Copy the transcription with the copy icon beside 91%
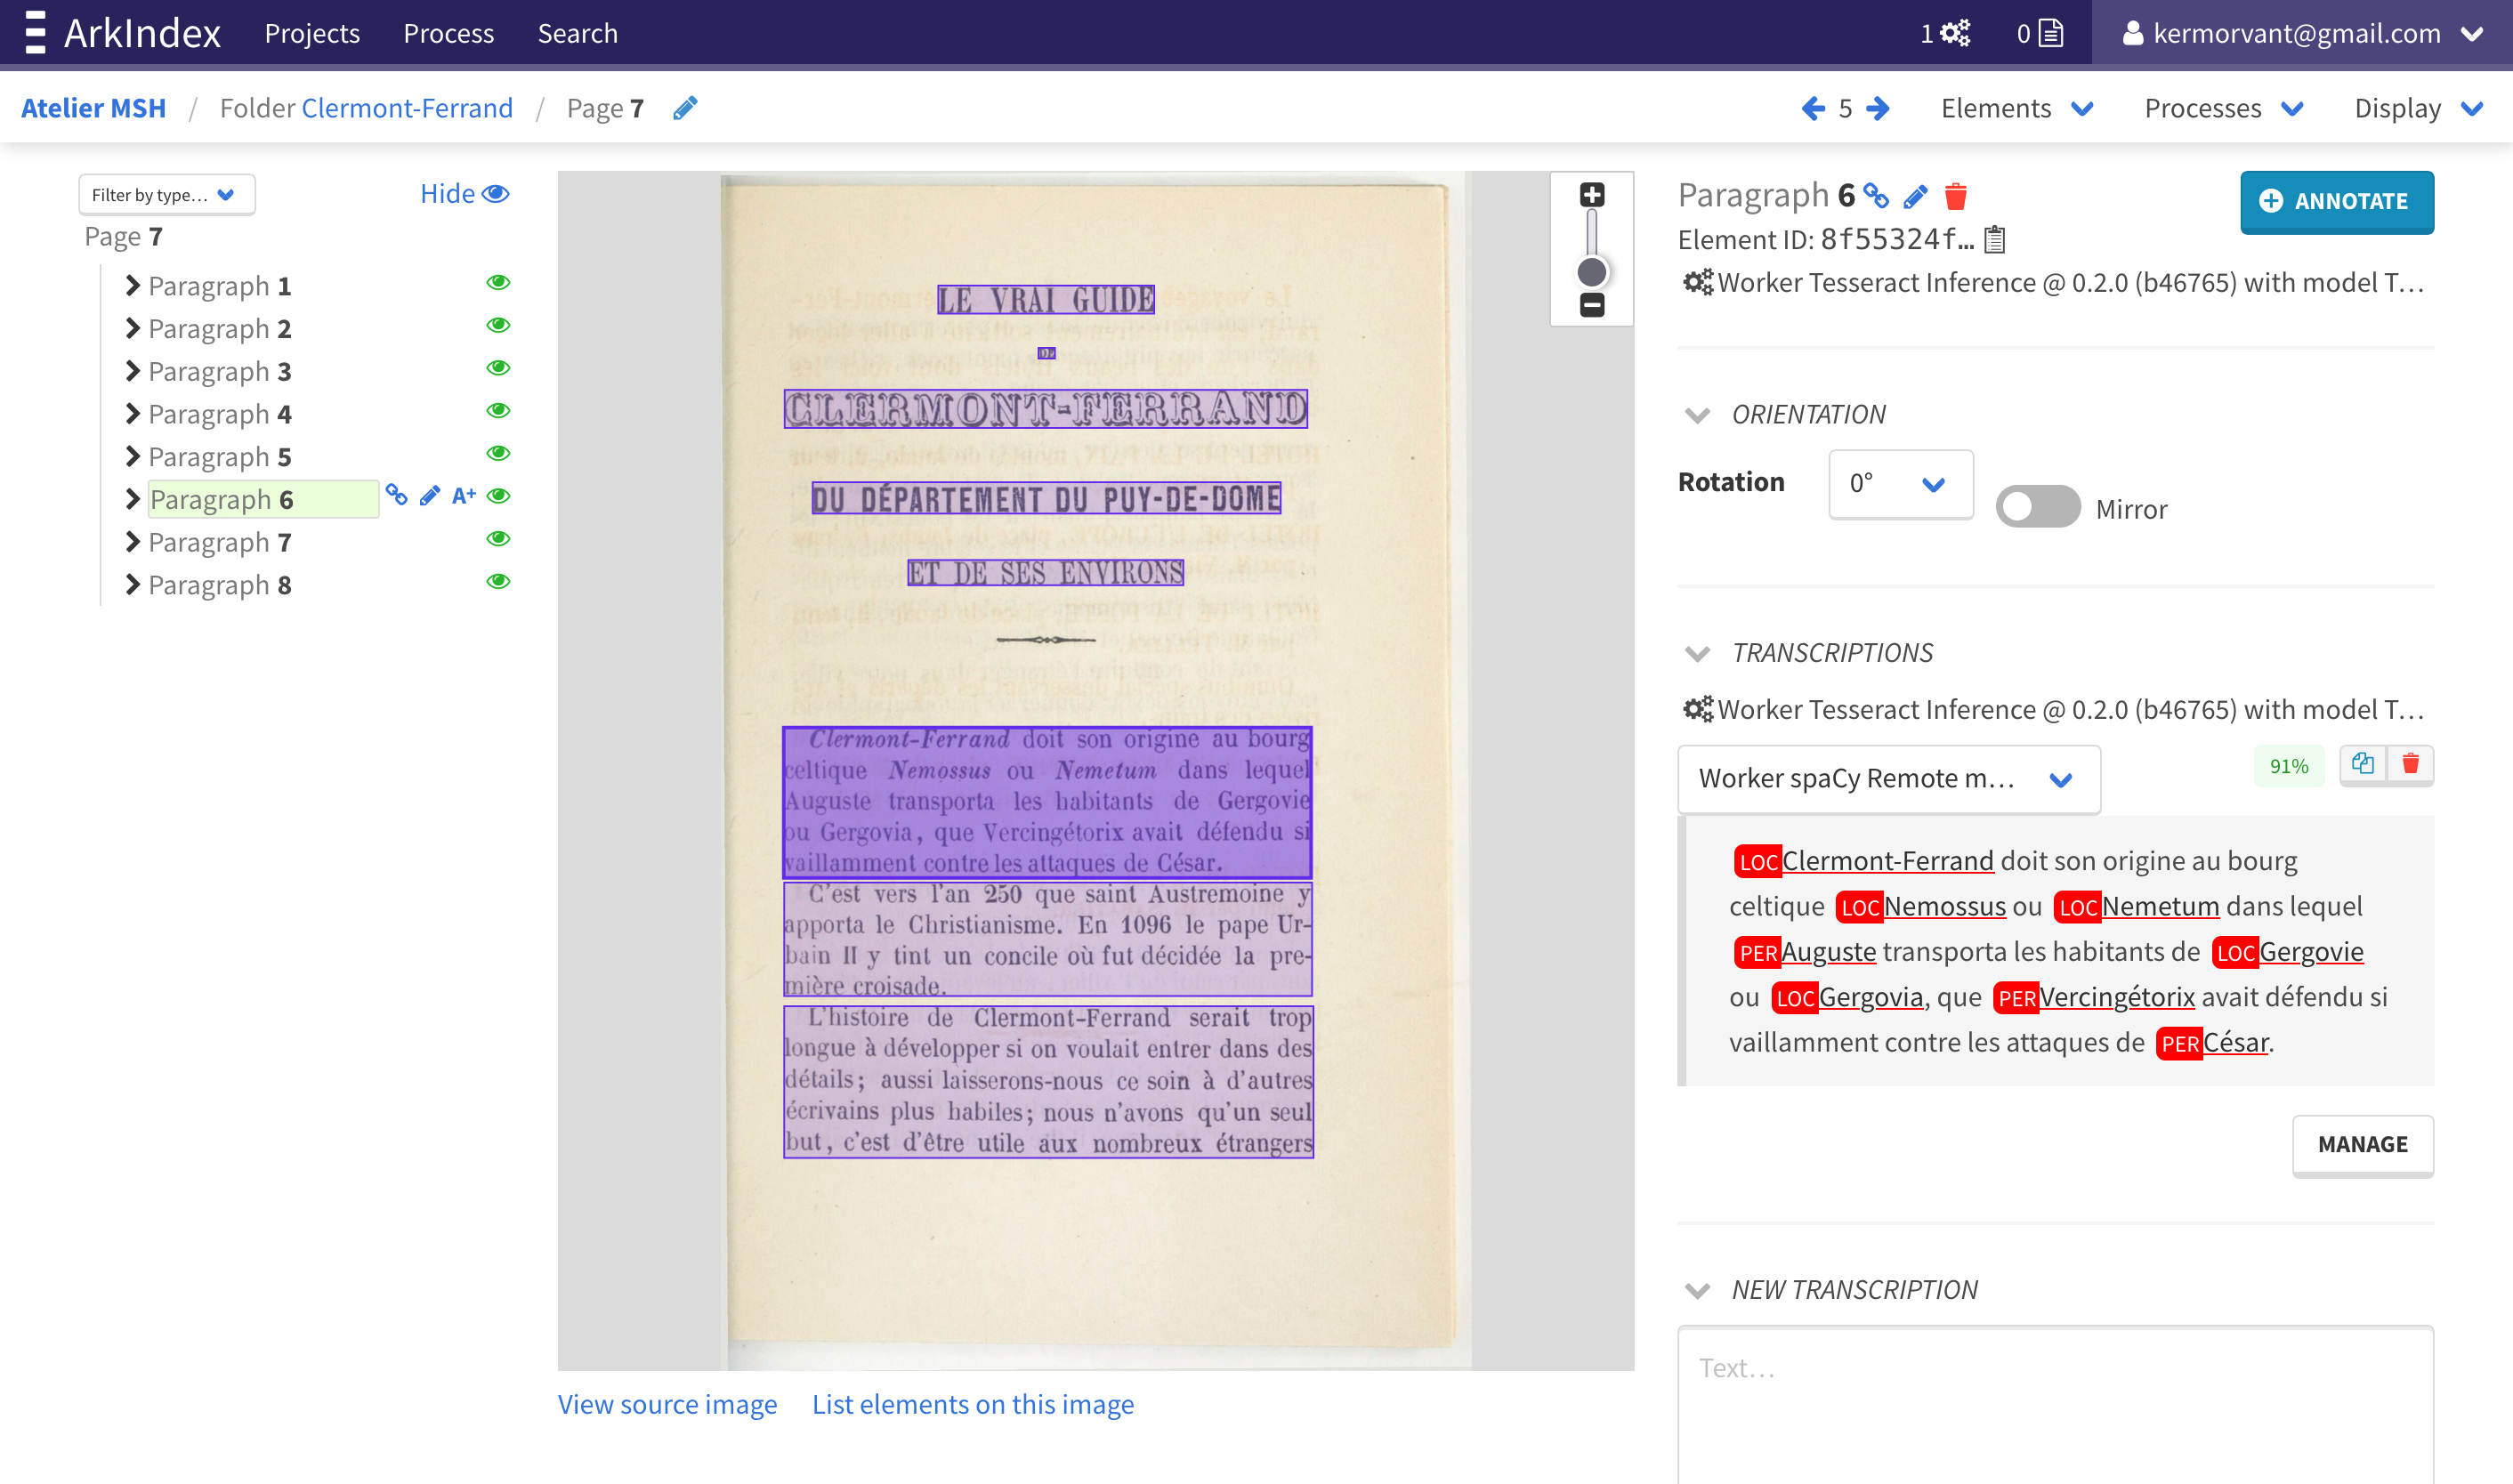The width and height of the screenshot is (2513, 1484). pos(2362,765)
